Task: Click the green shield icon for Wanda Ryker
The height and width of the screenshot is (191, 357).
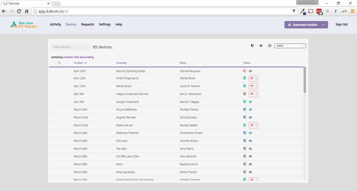Action: tap(245, 78)
